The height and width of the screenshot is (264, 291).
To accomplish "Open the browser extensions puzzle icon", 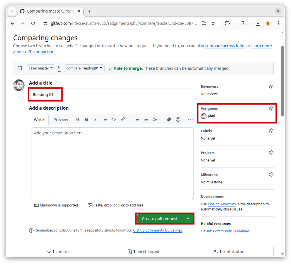I will pyautogui.click(x=227, y=23).
